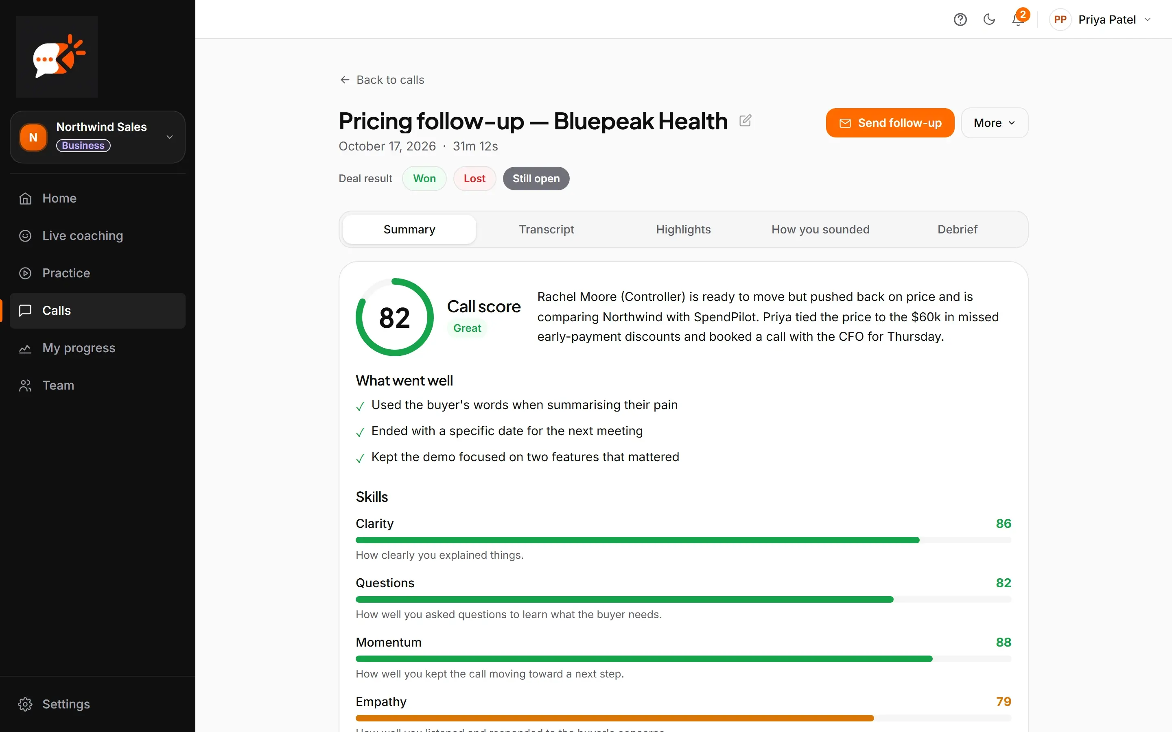This screenshot has height=732, width=1172.
Task: Open the Practice section
Action: (x=97, y=273)
